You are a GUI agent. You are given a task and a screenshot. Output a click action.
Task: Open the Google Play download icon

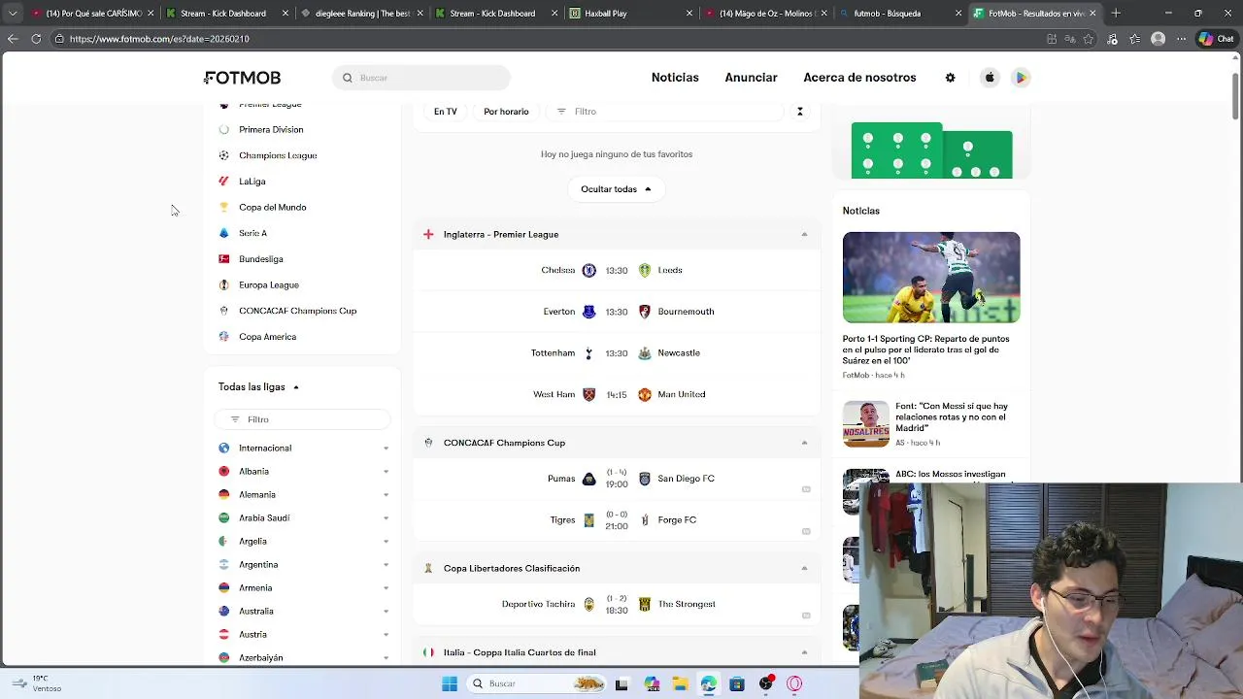coord(1021,78)
